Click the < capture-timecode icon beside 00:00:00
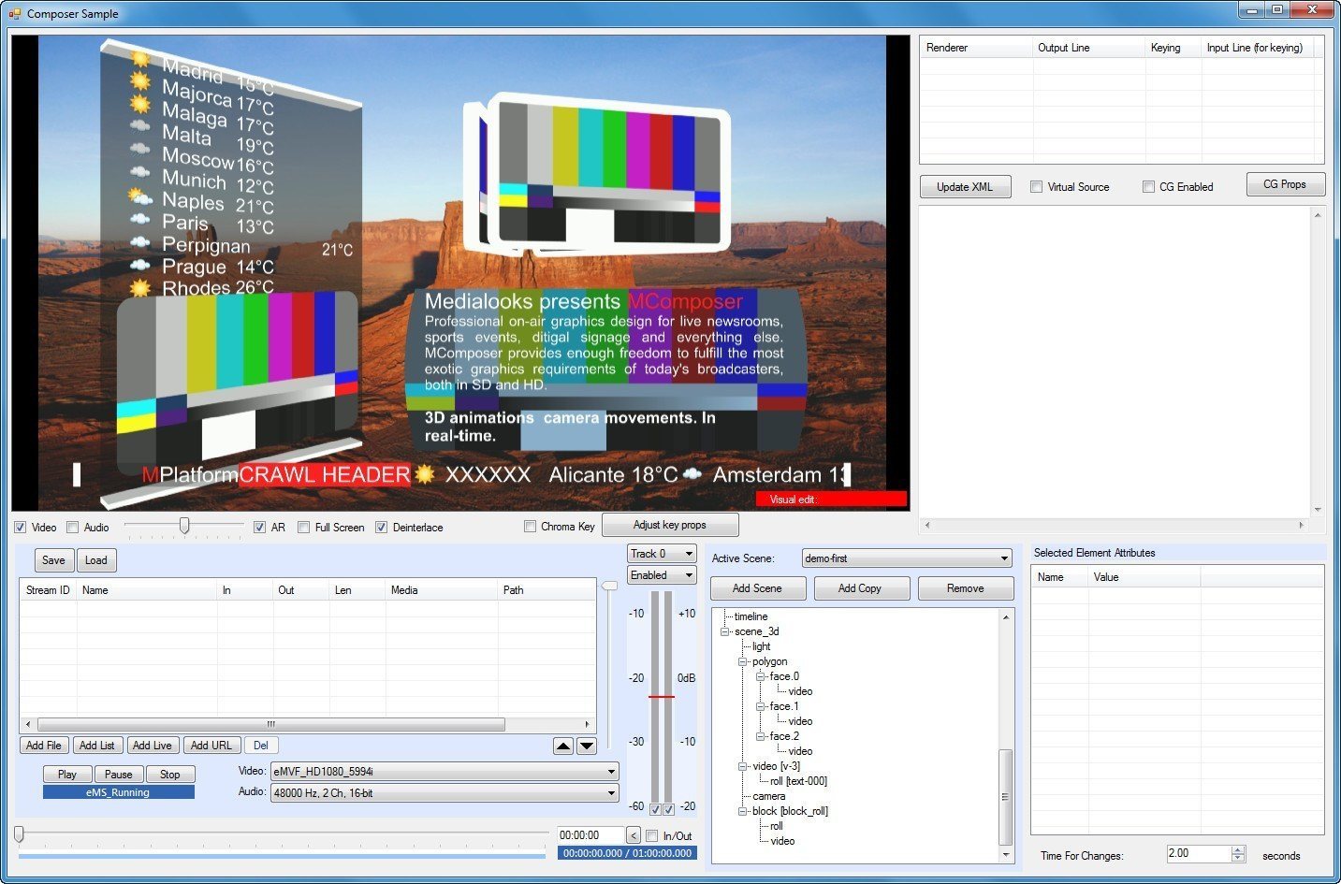 point(634,834)
